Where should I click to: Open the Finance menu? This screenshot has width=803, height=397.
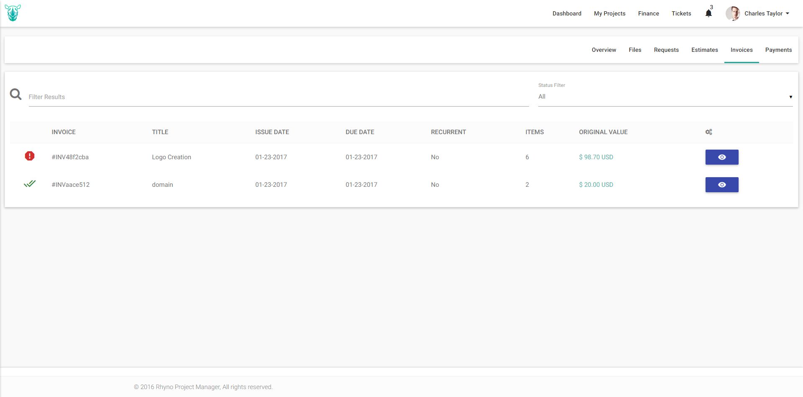pyautogui.click(x=648, y=13)
